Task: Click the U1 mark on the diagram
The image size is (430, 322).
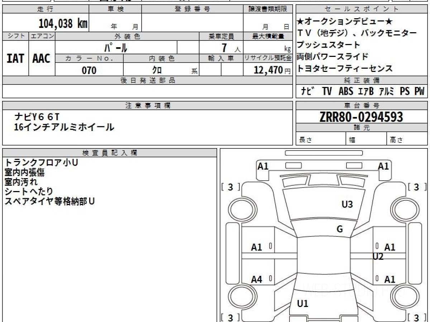Action: (x=303, y=304)
